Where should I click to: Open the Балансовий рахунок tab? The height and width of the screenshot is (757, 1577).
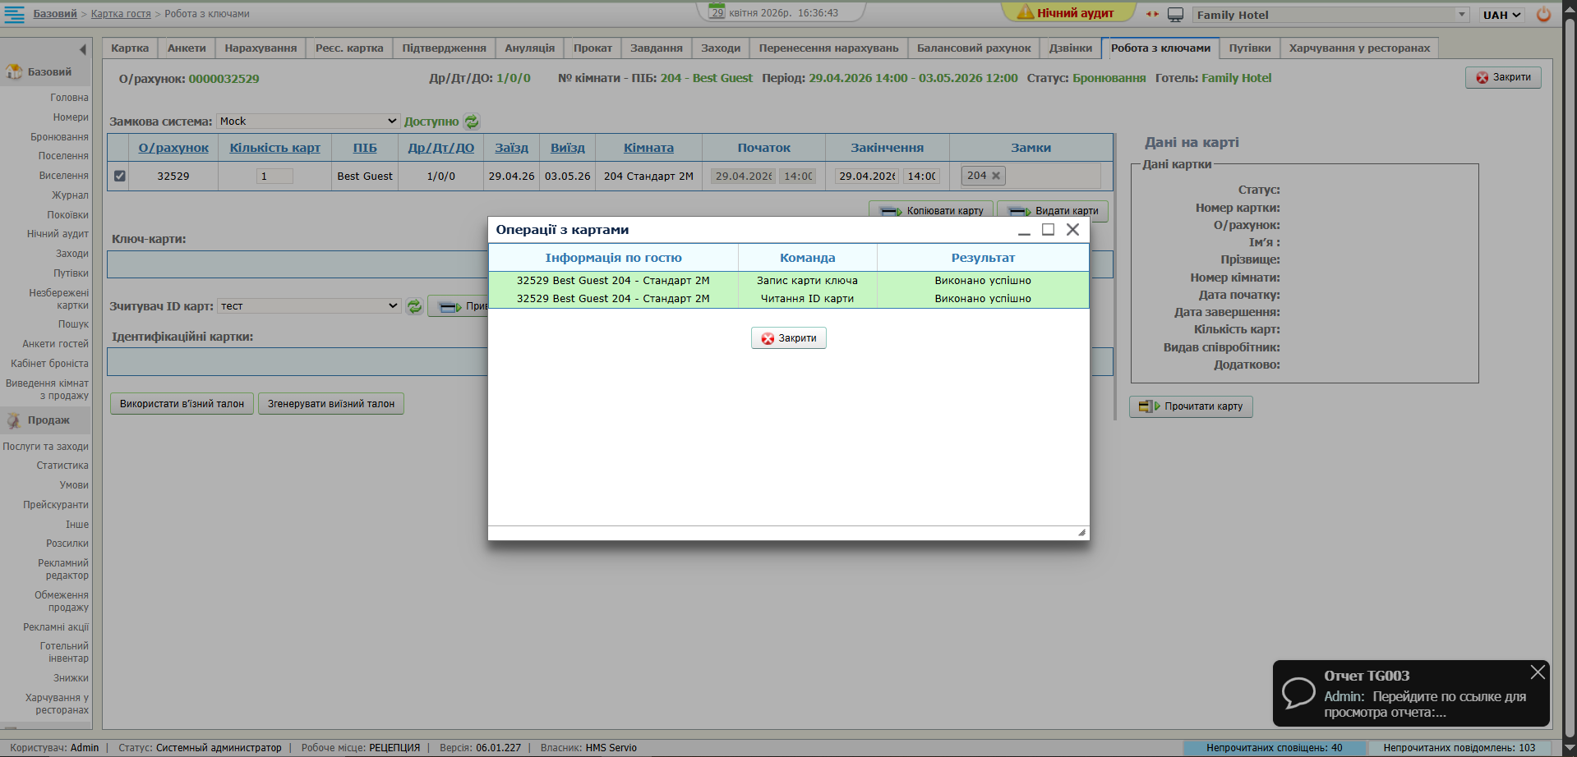click(x=973, y=48)
